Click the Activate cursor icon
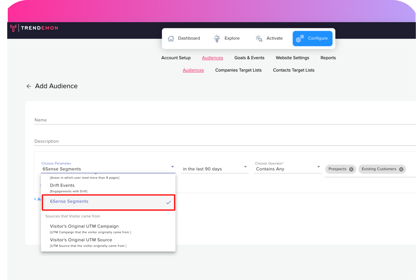 pyautogui.click(x=259, y=38)
